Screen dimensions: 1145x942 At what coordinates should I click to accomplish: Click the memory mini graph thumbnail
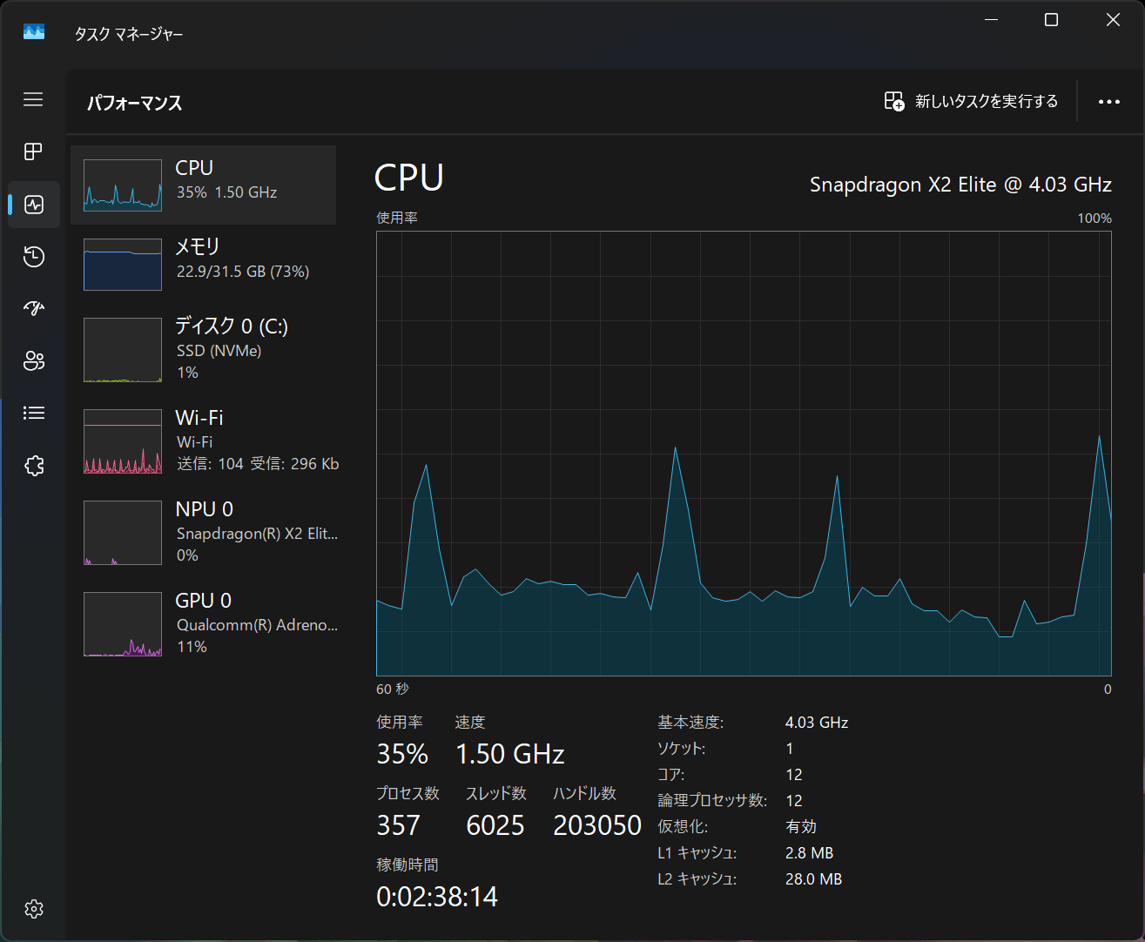123,265
